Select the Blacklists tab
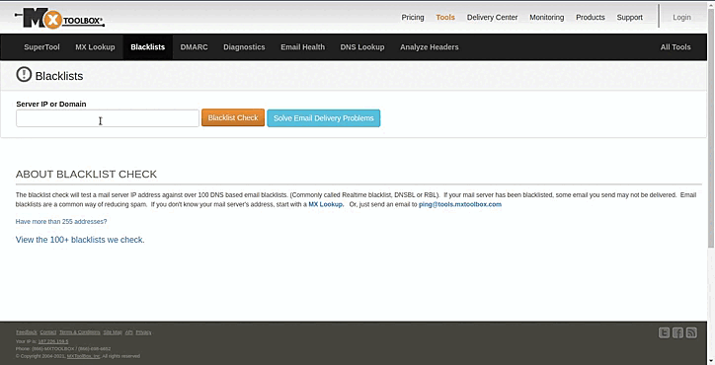This screenshot has height=365, width=715. pos(148,47)
